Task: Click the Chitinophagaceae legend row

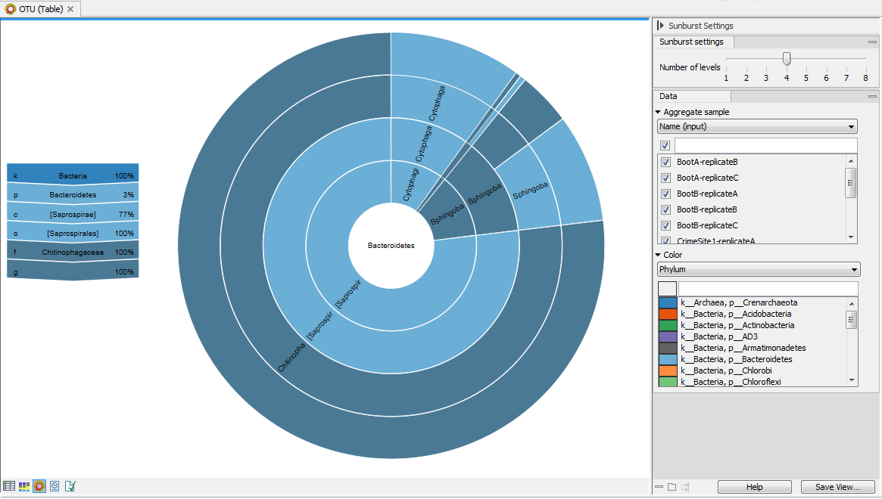Action: 73,252
